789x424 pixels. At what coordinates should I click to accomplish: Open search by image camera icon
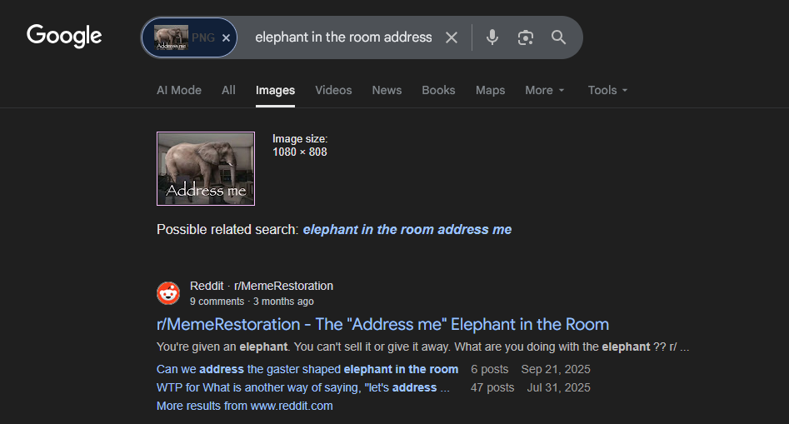coord(526,37)
